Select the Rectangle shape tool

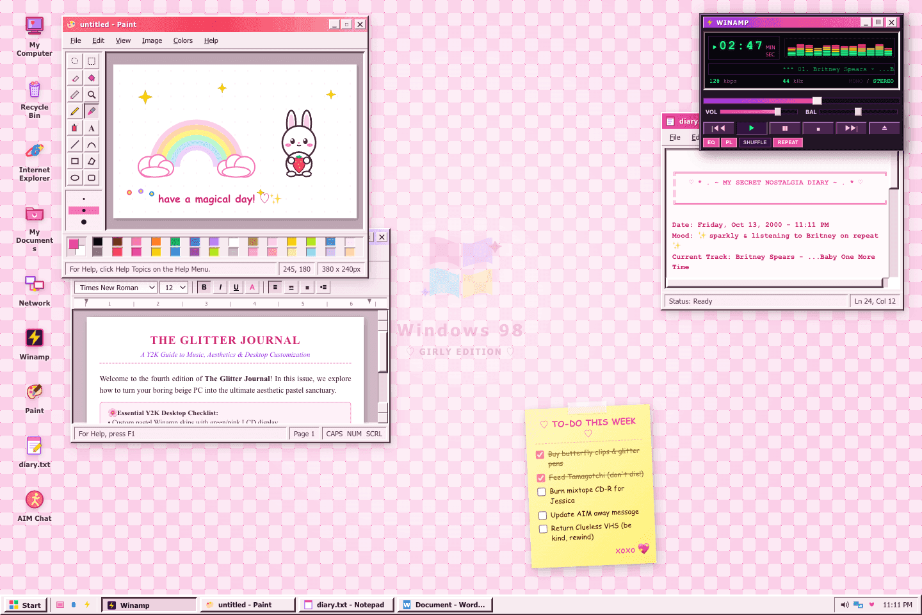(x=75, y=161)
